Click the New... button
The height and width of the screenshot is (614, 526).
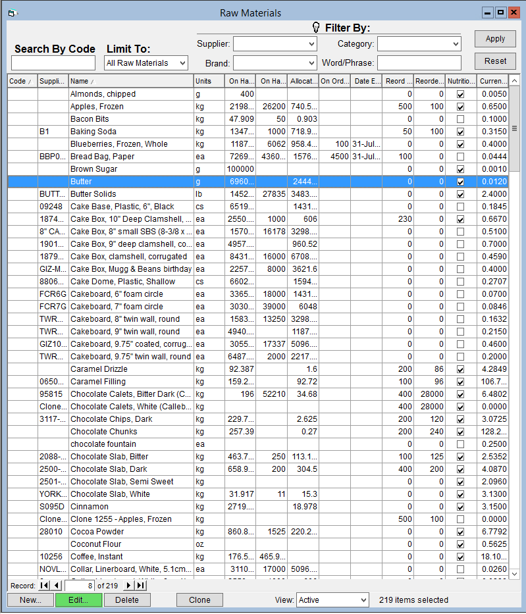tap(30, 600)
